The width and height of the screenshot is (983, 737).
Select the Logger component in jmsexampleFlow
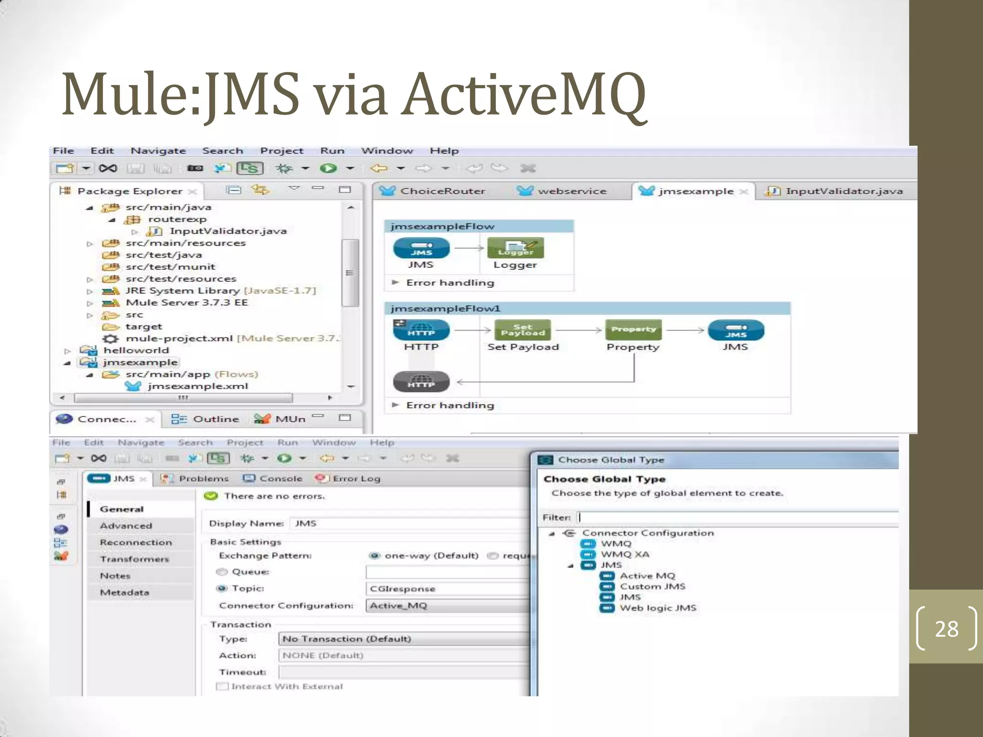click(515, 248)
